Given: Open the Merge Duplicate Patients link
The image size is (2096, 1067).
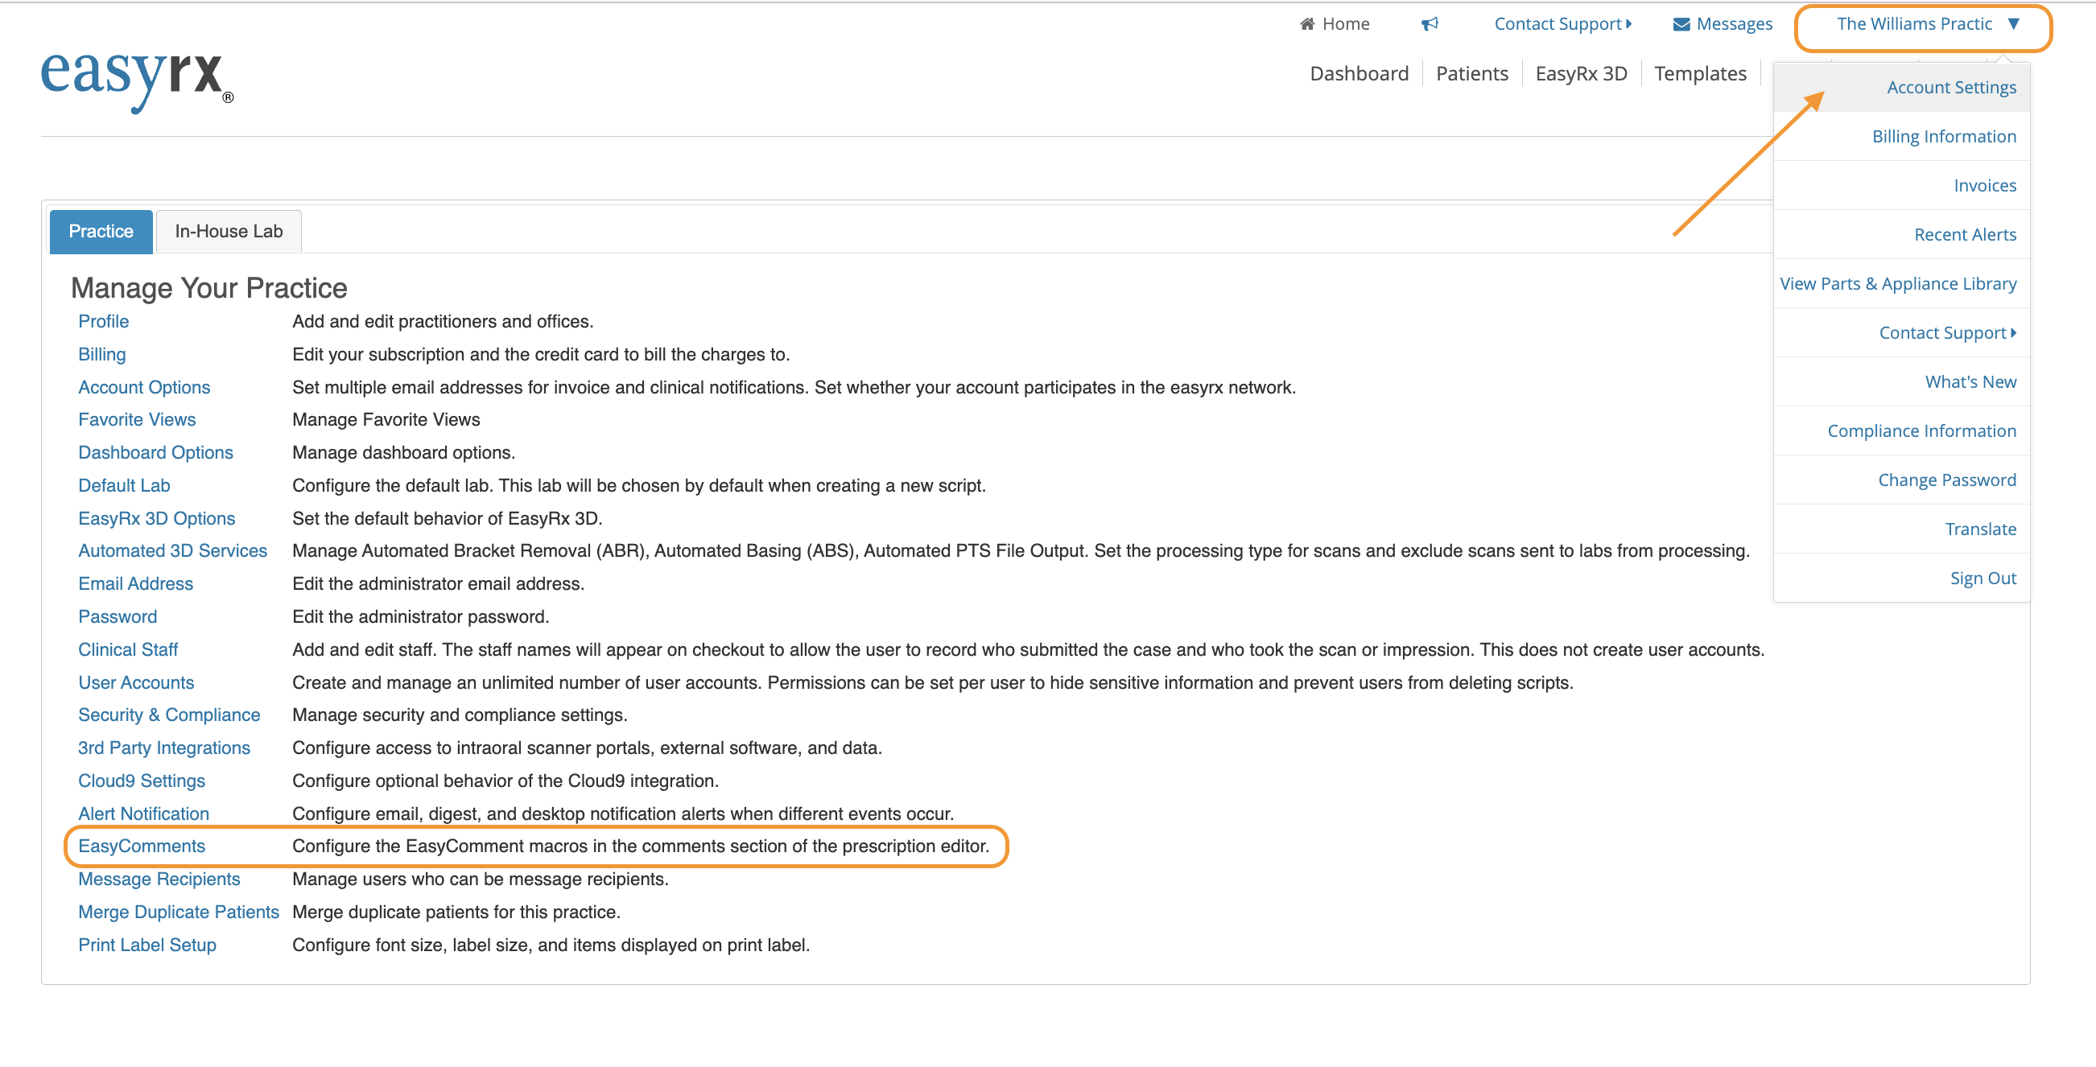Looking at the screenshot, I should (x=178, y=912).
